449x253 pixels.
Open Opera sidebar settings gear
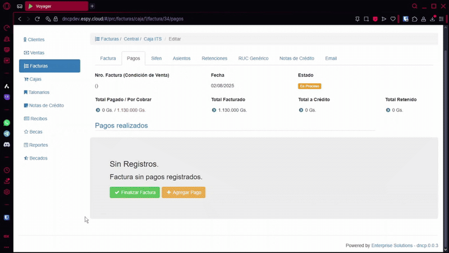[7, 192]
